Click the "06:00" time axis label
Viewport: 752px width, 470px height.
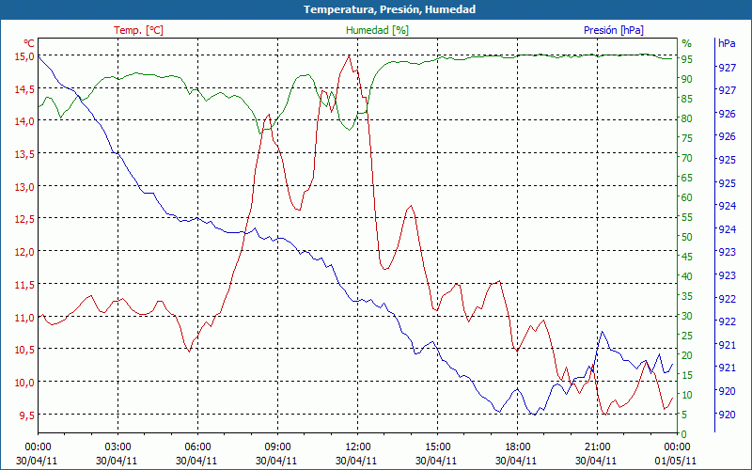click(x=197, y=447)
